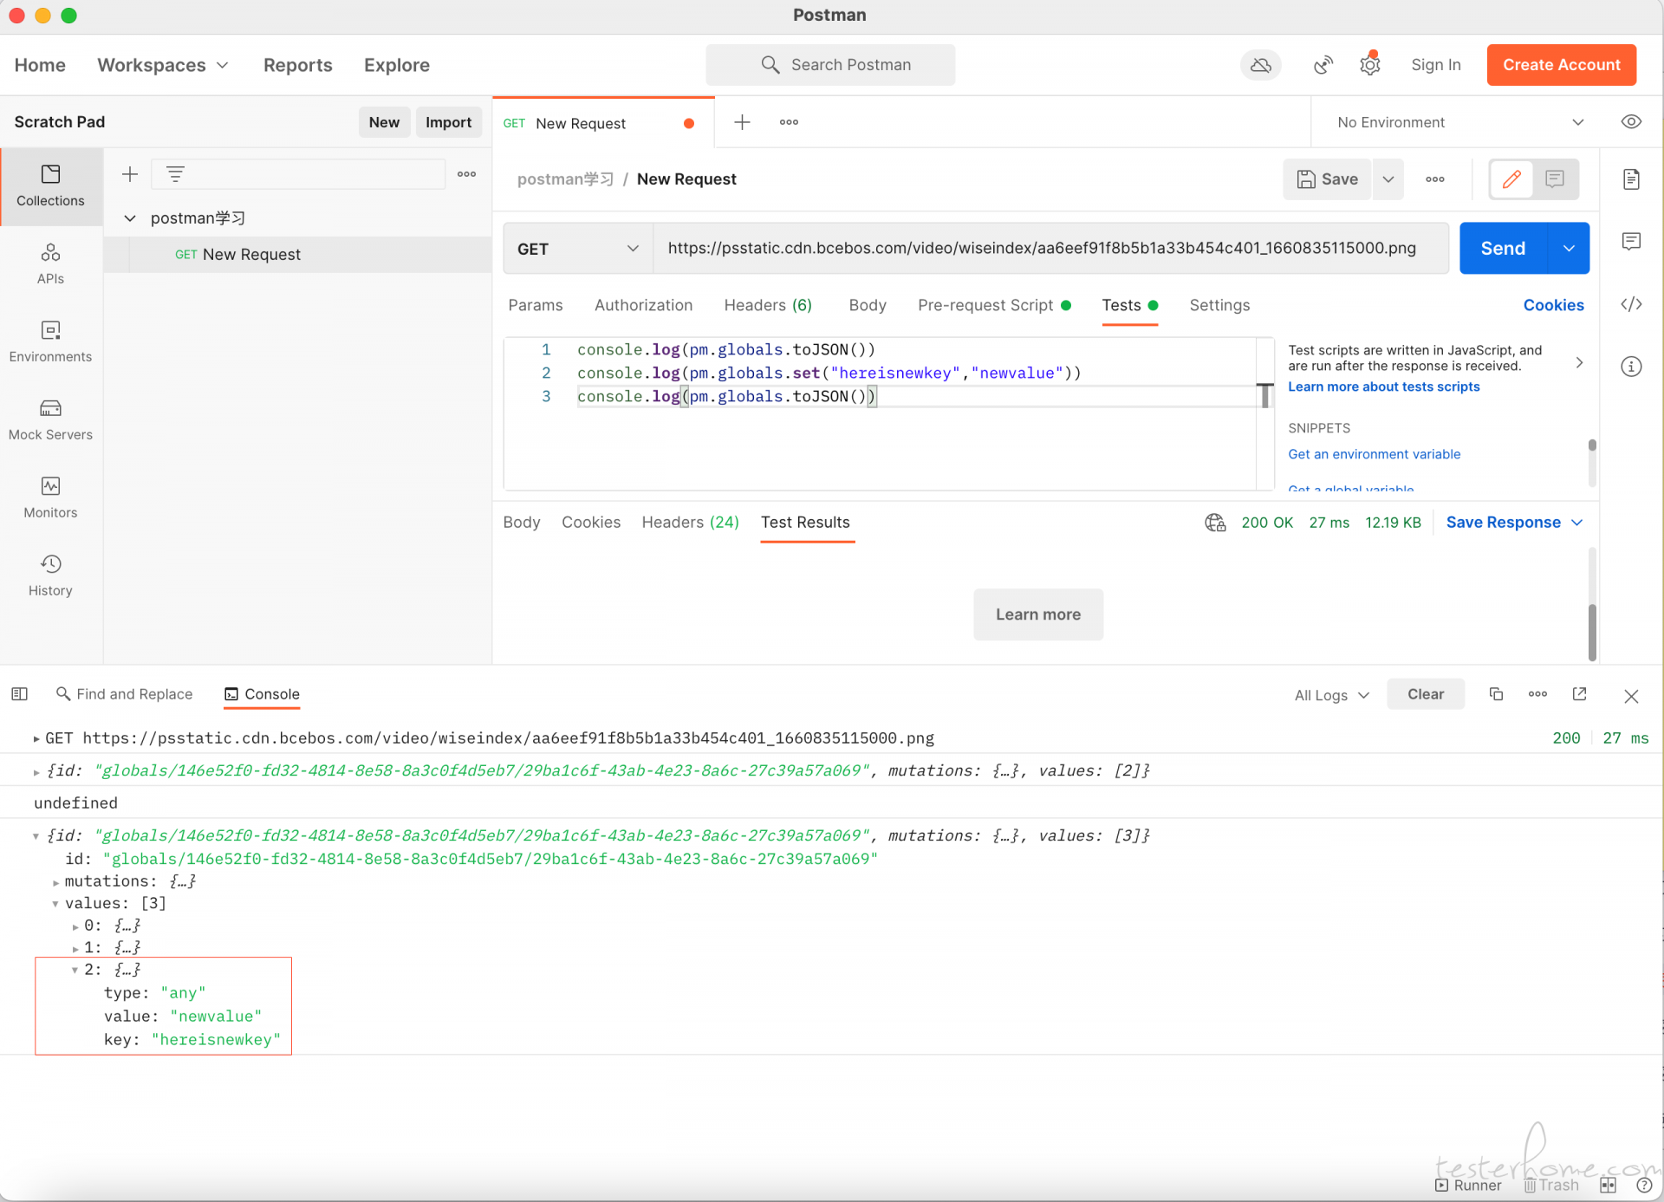Open the Mock Servers sidebar panel
1664x1202 pixels.
pyautogui.click(x=50, y=420)
